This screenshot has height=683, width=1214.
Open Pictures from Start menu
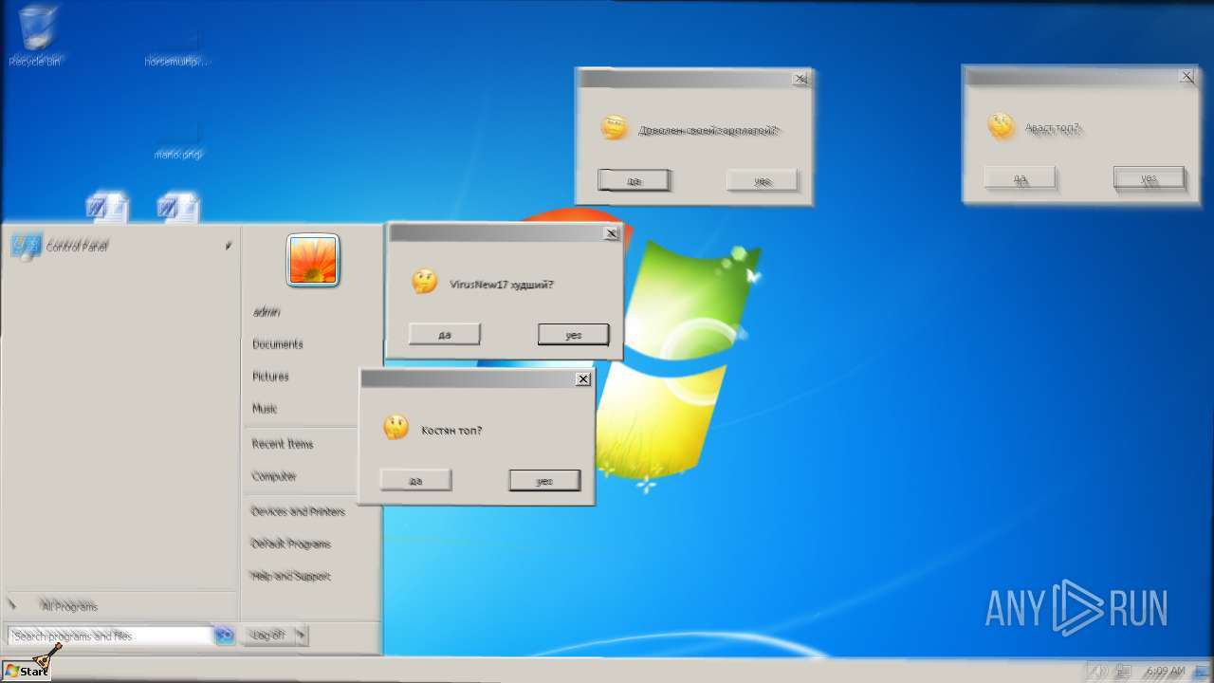click(270, 376)
